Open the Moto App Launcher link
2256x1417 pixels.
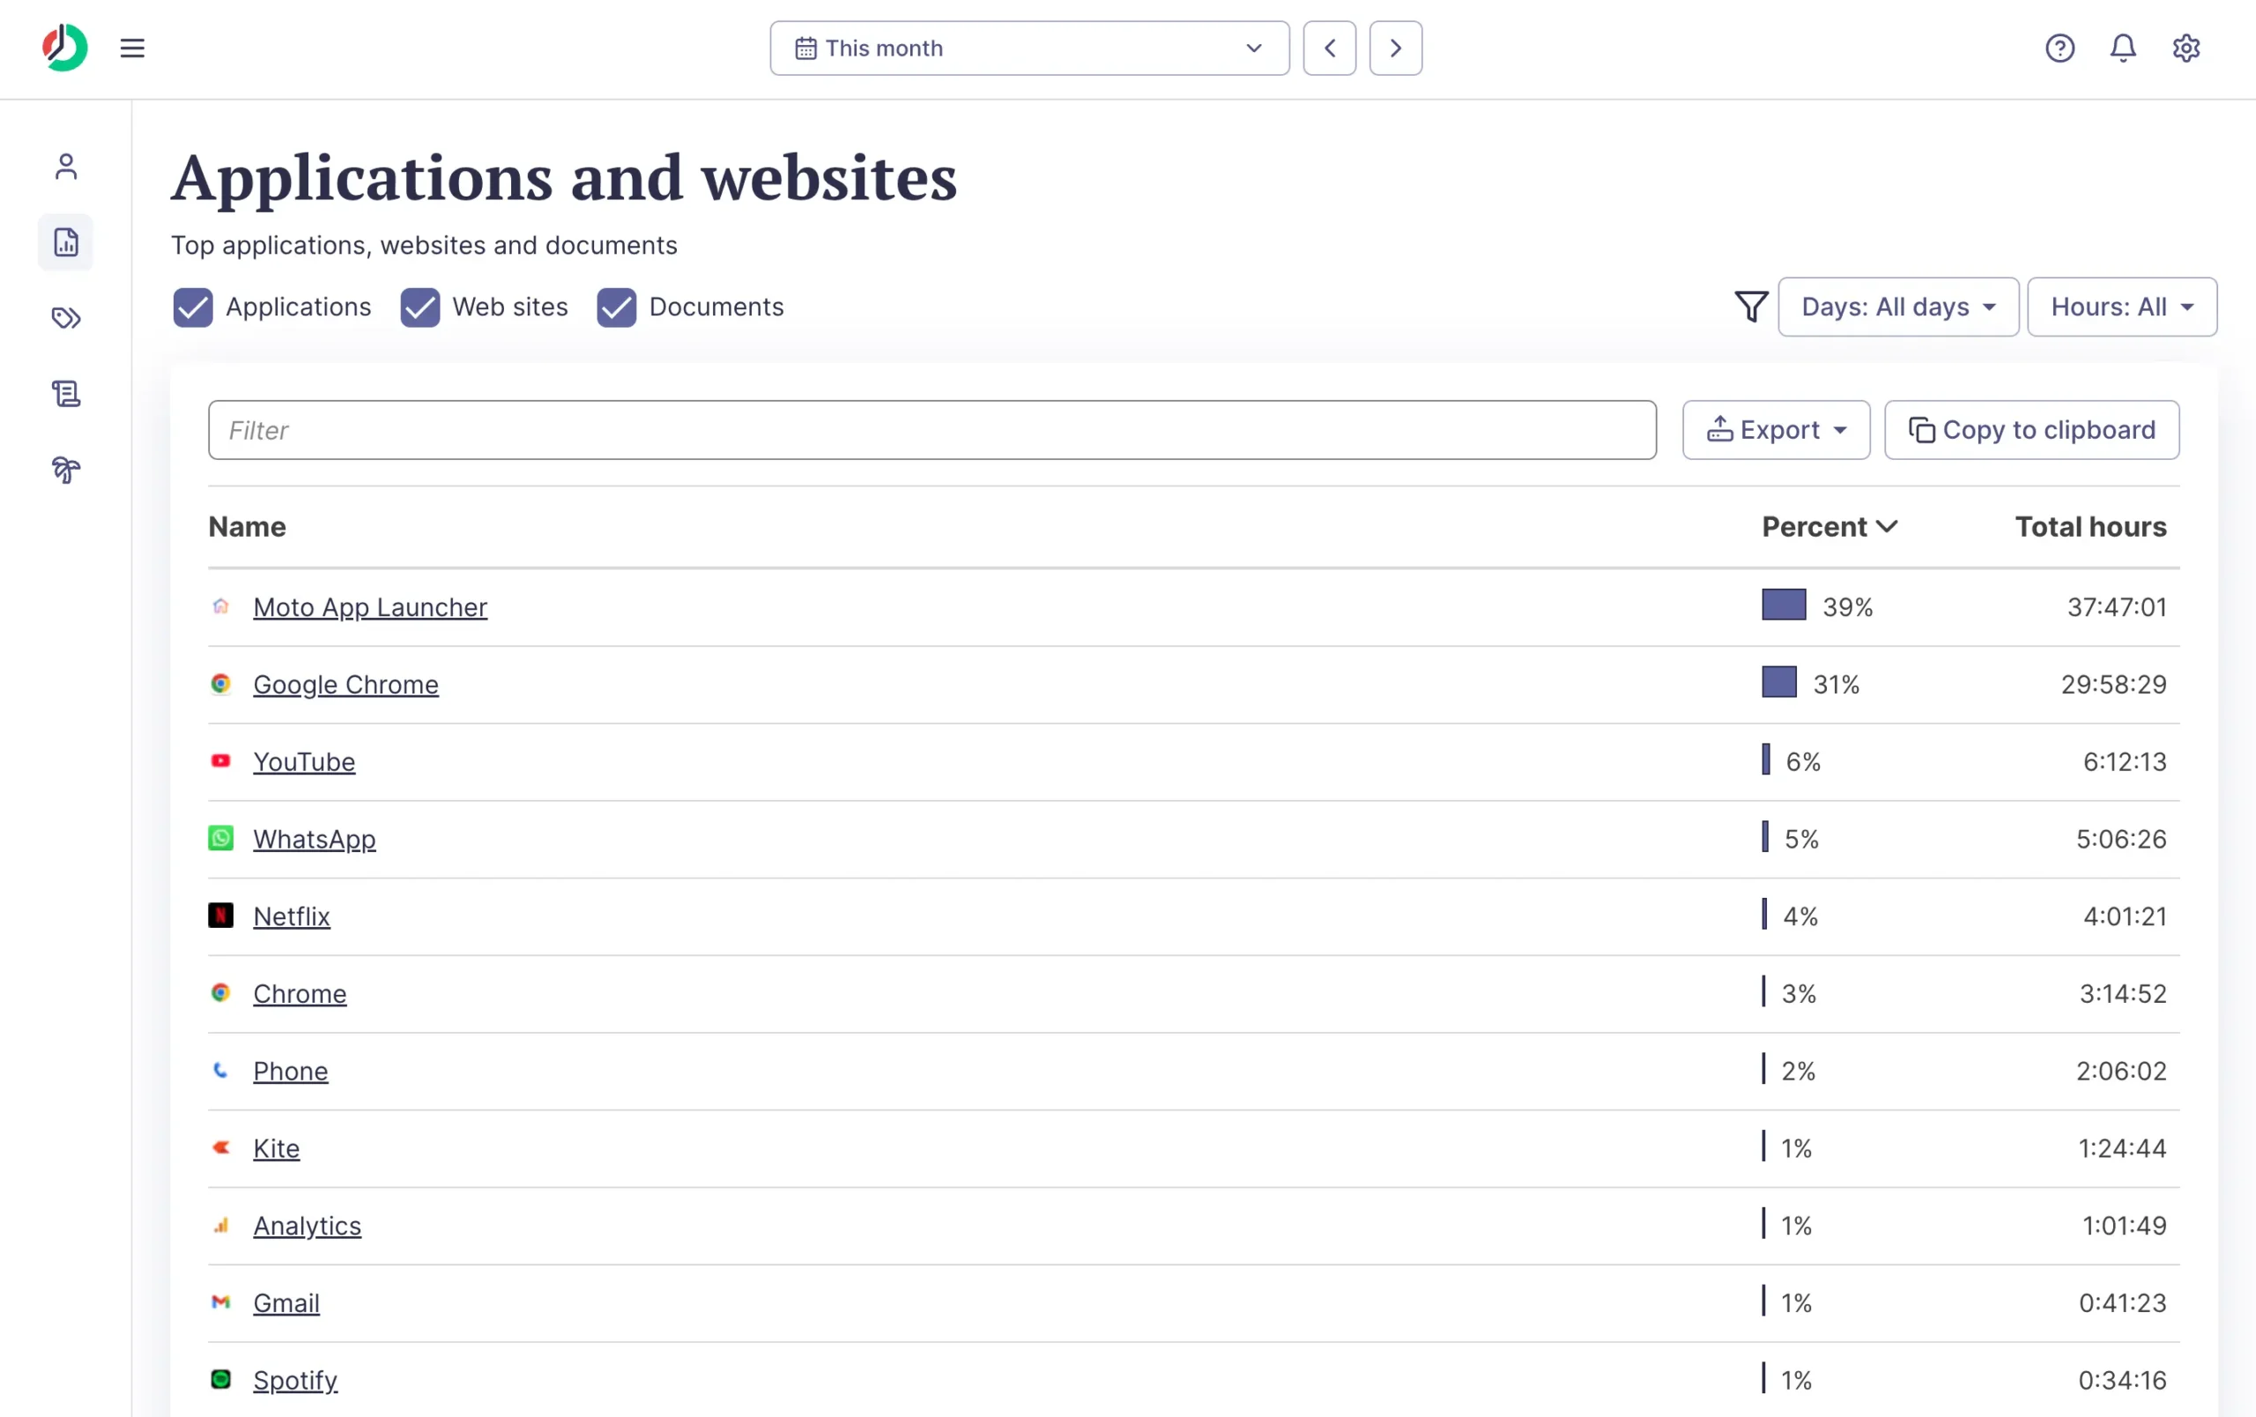click(370, 607)
